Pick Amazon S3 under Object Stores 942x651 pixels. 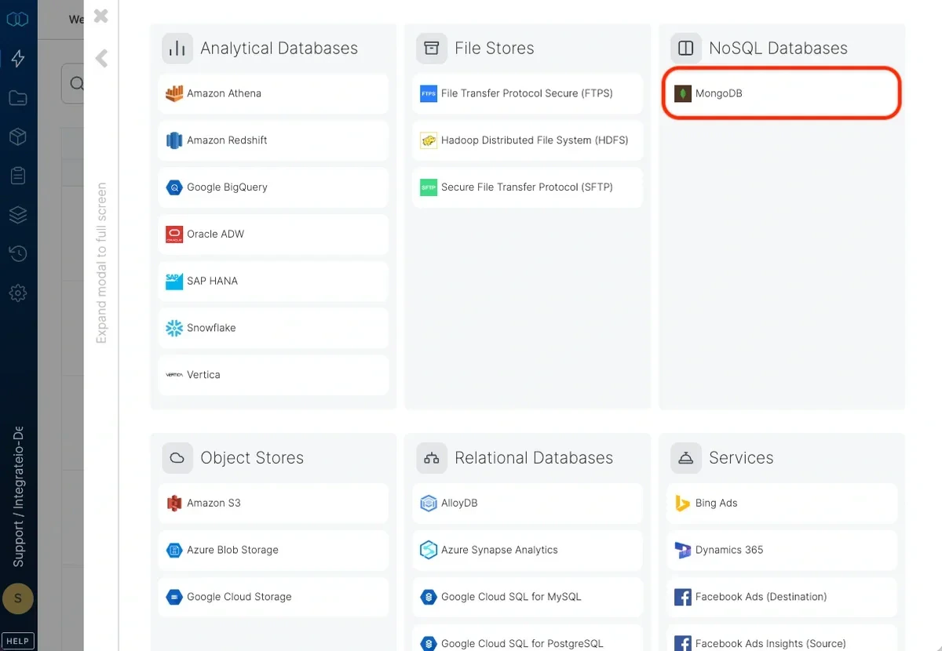(x=272, y=503)
